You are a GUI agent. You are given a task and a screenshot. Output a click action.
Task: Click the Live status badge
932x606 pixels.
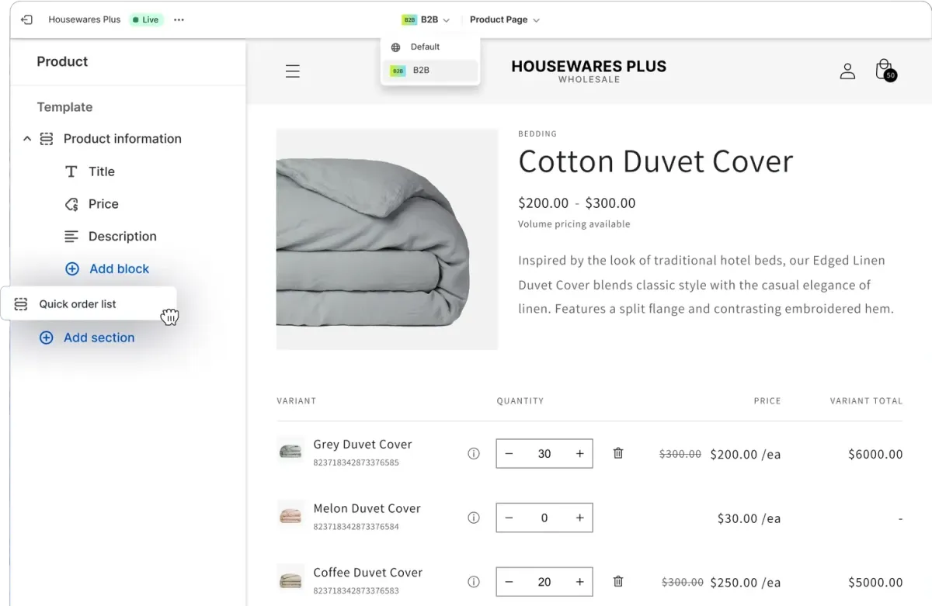click(x=146, y=19)
